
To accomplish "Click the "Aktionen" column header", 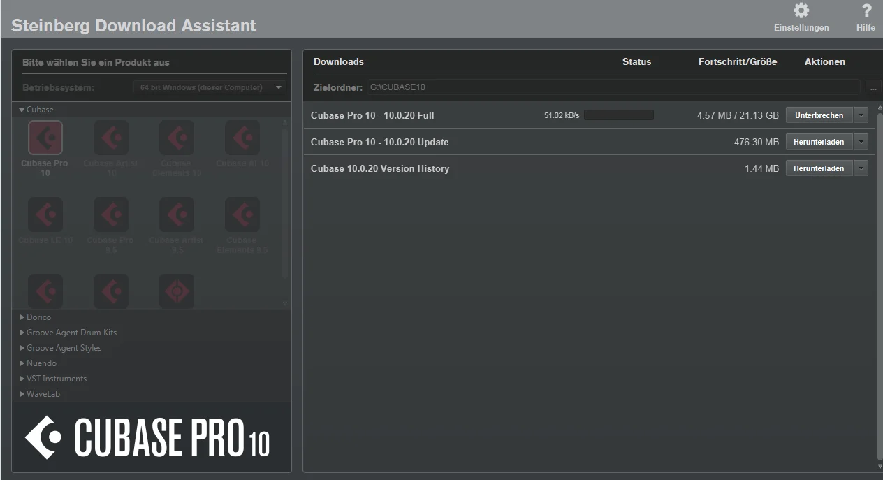I will point(825,61).
